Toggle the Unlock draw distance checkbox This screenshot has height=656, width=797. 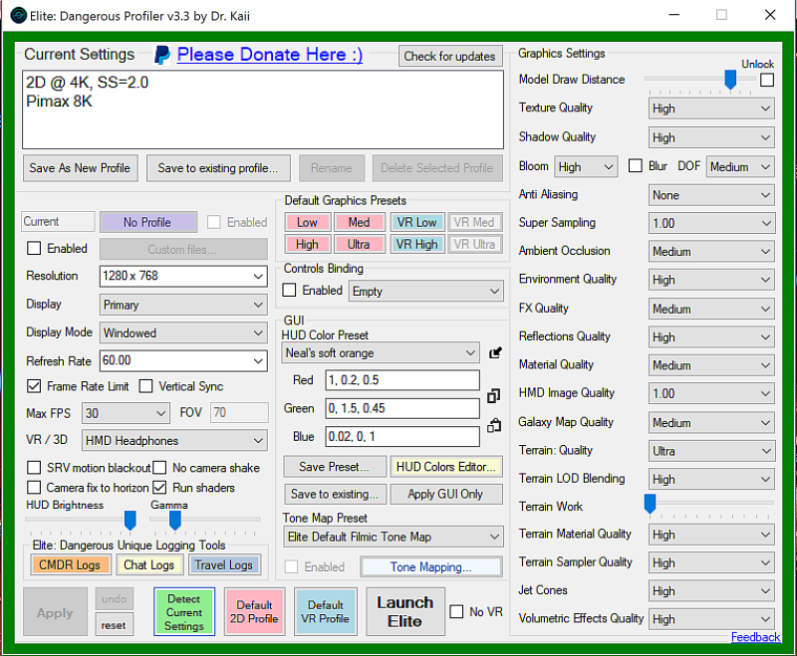(767, 81)
